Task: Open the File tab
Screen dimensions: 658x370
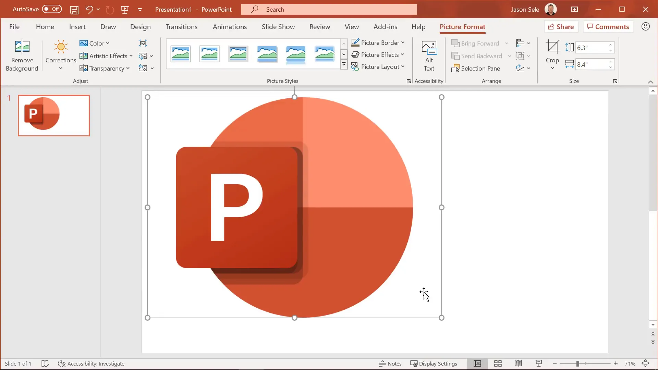Action: pos(14,27)
